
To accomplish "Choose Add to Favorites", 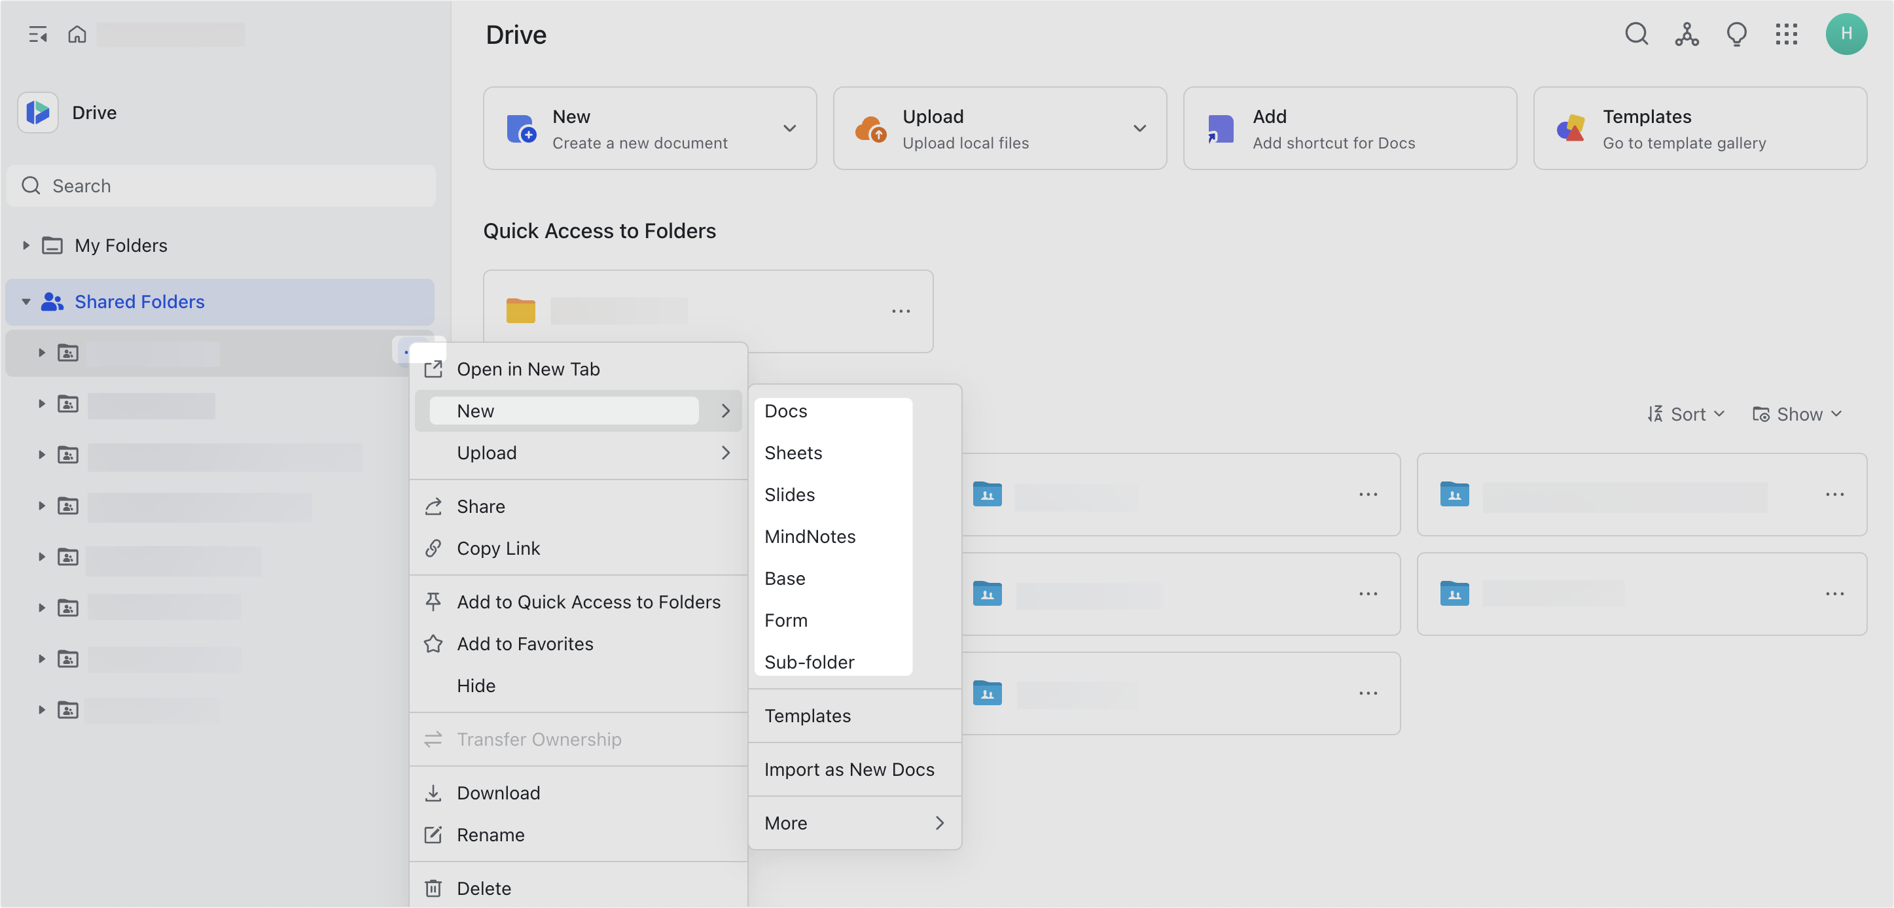I will click(x=578, y=644).
